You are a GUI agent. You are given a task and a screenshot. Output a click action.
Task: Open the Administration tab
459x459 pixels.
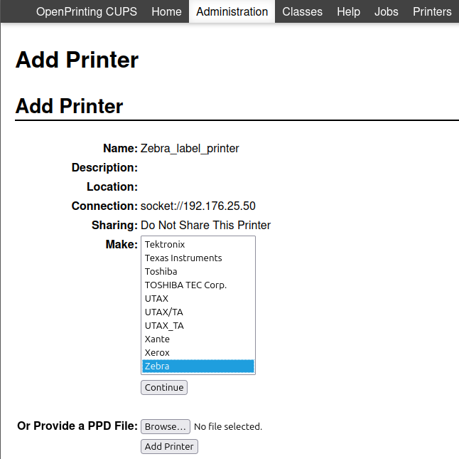coord(232,11)
